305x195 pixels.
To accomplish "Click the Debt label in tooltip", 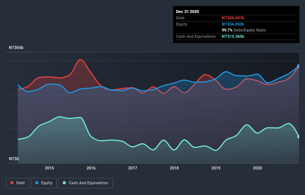I will pyautogui.click(x=180, y=18).
